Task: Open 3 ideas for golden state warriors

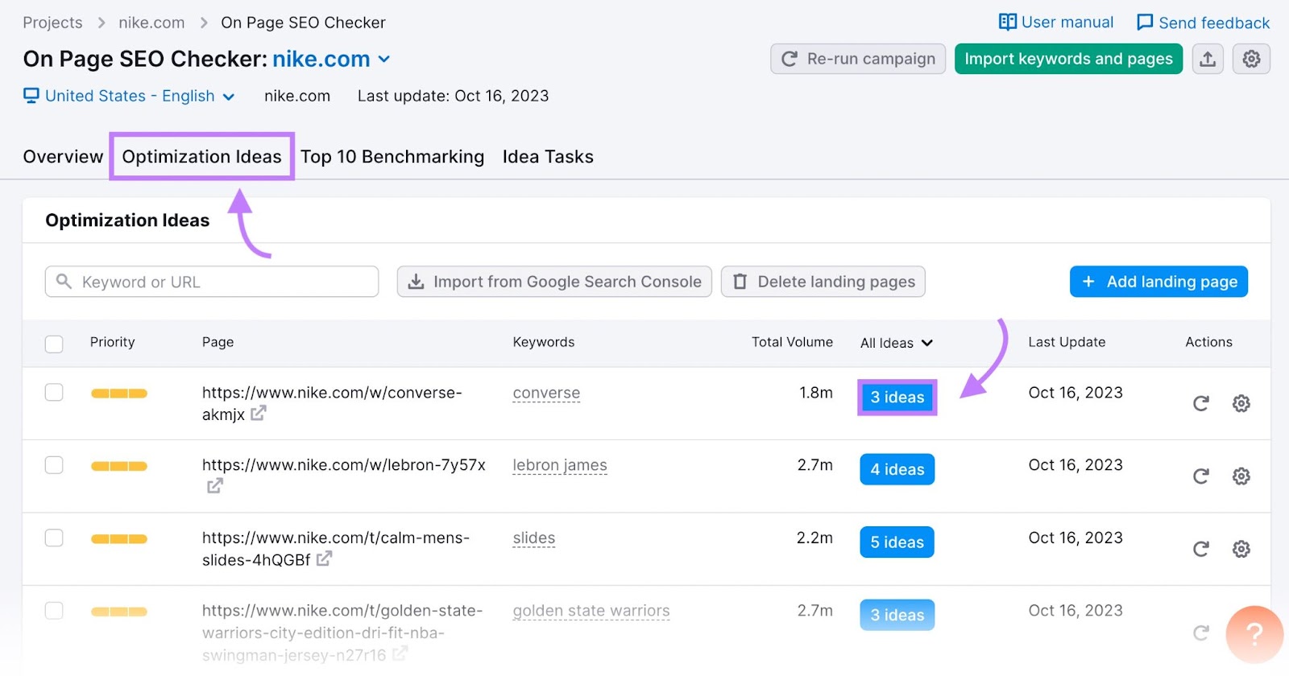Action: 897,615
